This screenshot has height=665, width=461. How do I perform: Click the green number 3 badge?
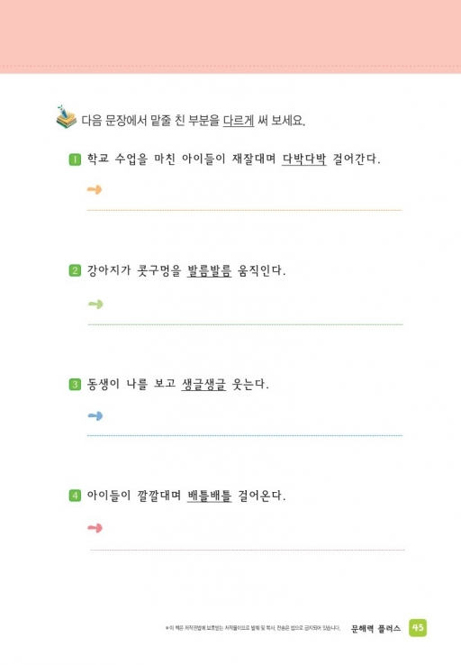pos(75,385)
